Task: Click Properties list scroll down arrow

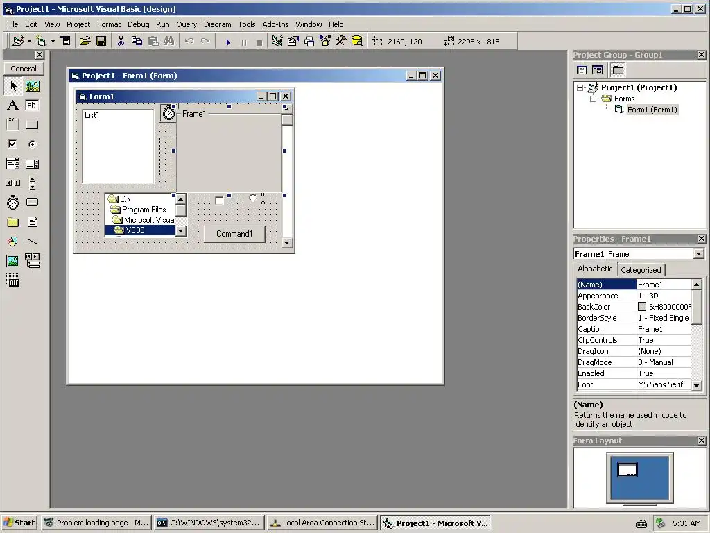Action: tap(696, 385)
